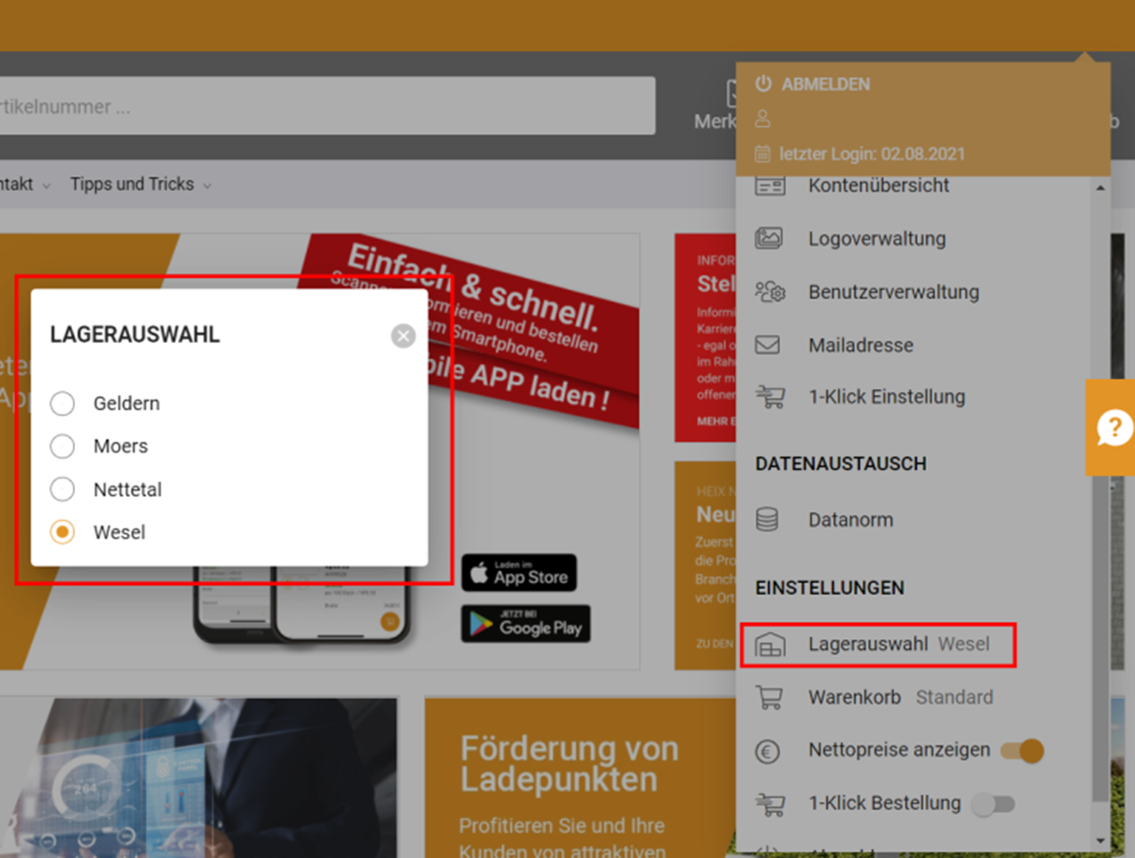Click the App Store download badge

point(519,573)
